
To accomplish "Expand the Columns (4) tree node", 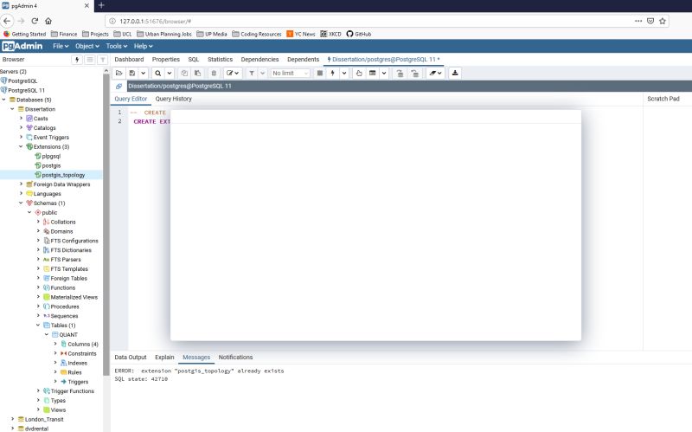I will tap(55, 344).
